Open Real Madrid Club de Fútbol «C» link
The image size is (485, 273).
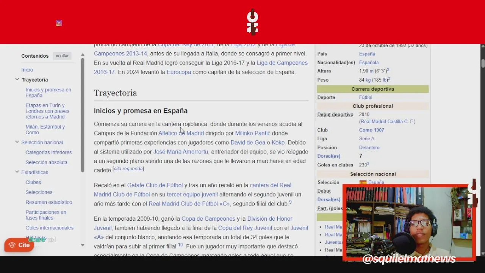coord(189,204)
